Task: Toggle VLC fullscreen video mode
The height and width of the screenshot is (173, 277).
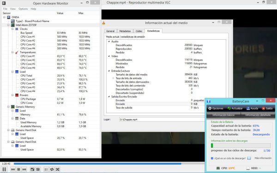Action: pos(32,169)
